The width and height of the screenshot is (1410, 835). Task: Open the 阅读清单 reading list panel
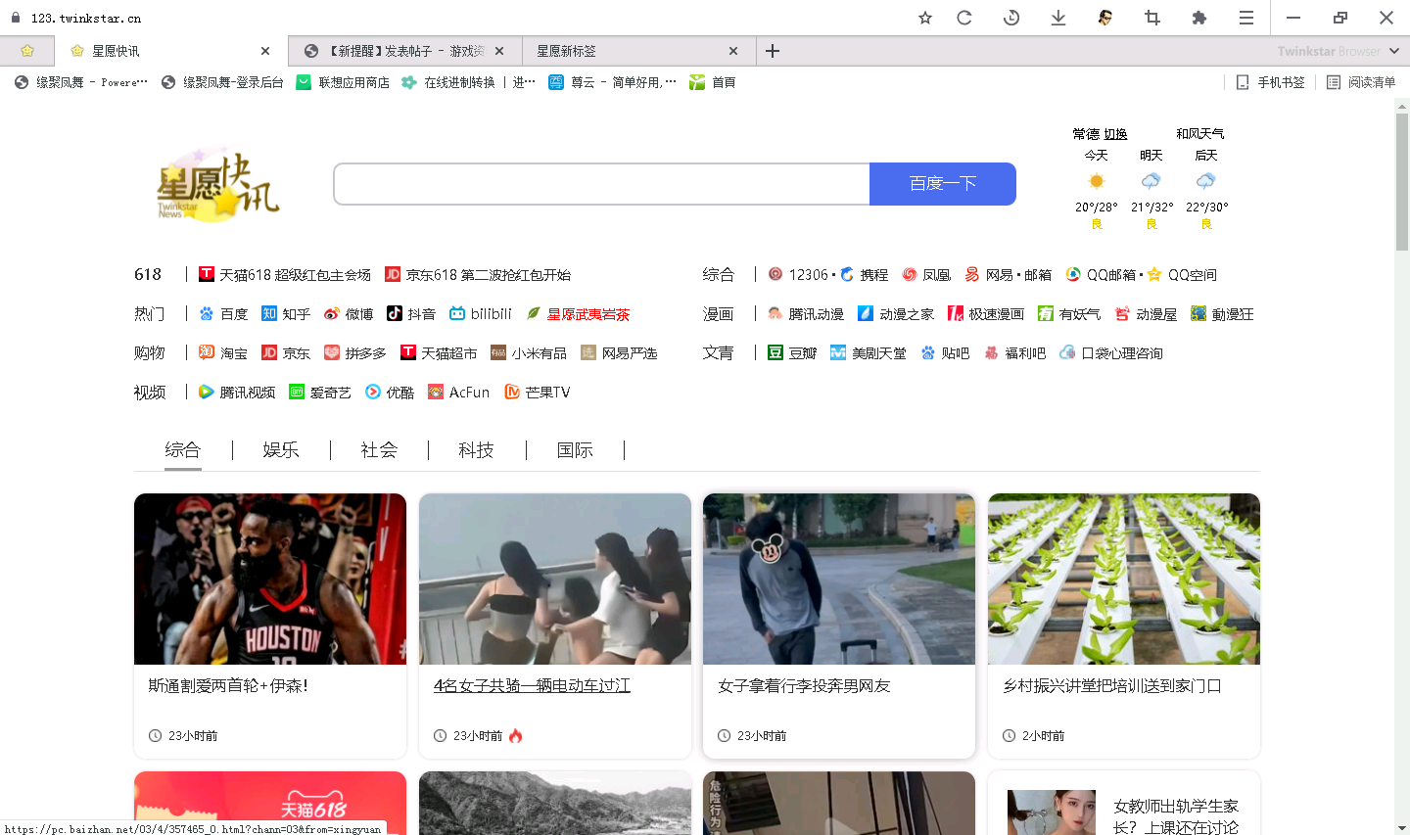point(1361,82)
